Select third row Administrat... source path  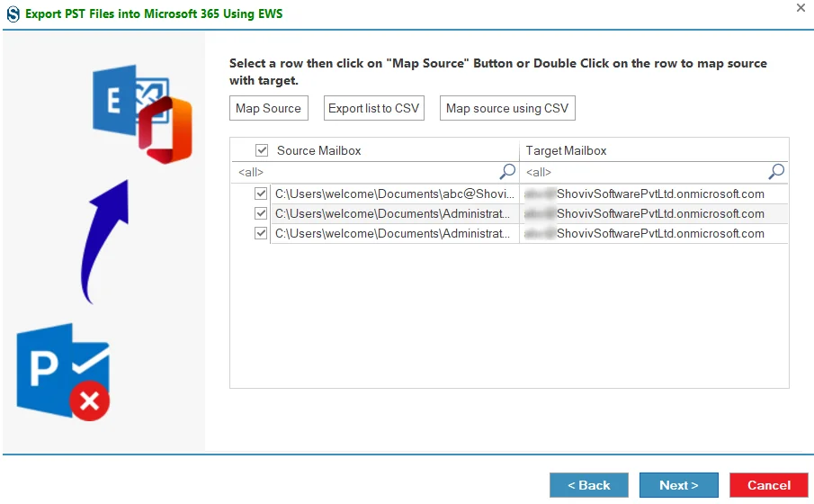click(x=395, y=233)
